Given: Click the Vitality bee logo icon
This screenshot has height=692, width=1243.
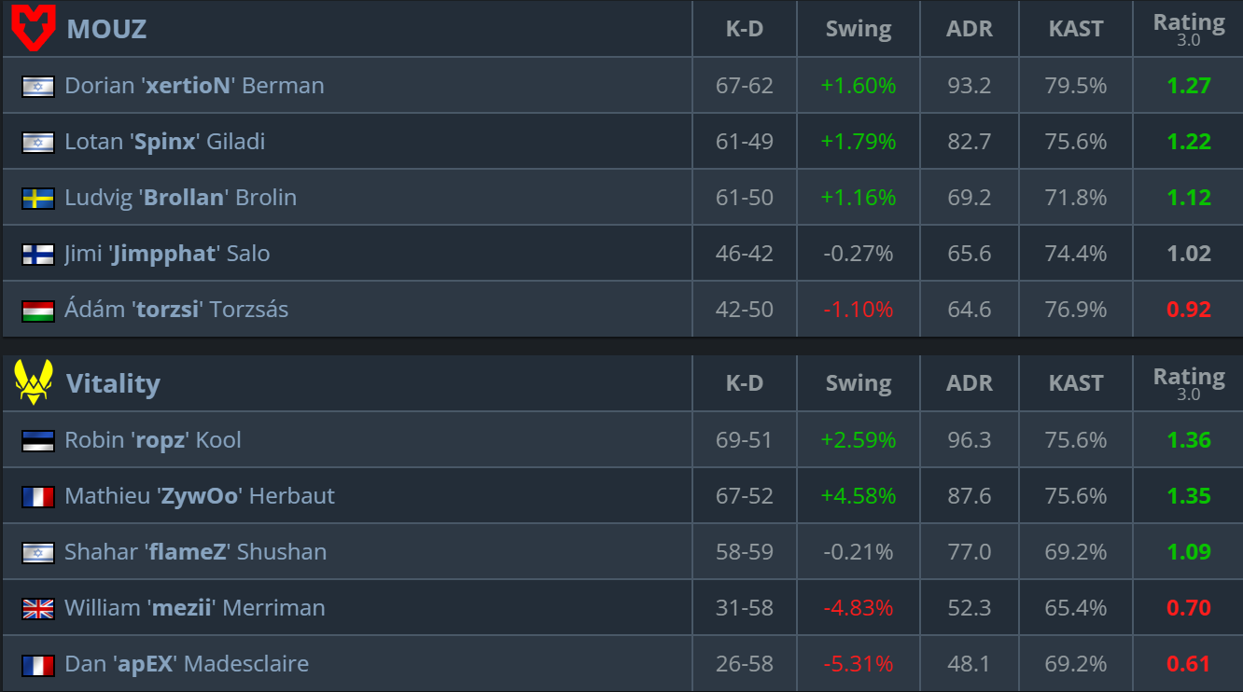Looking at the screenshot, I should pyautogui.click(x=34, y=382).
